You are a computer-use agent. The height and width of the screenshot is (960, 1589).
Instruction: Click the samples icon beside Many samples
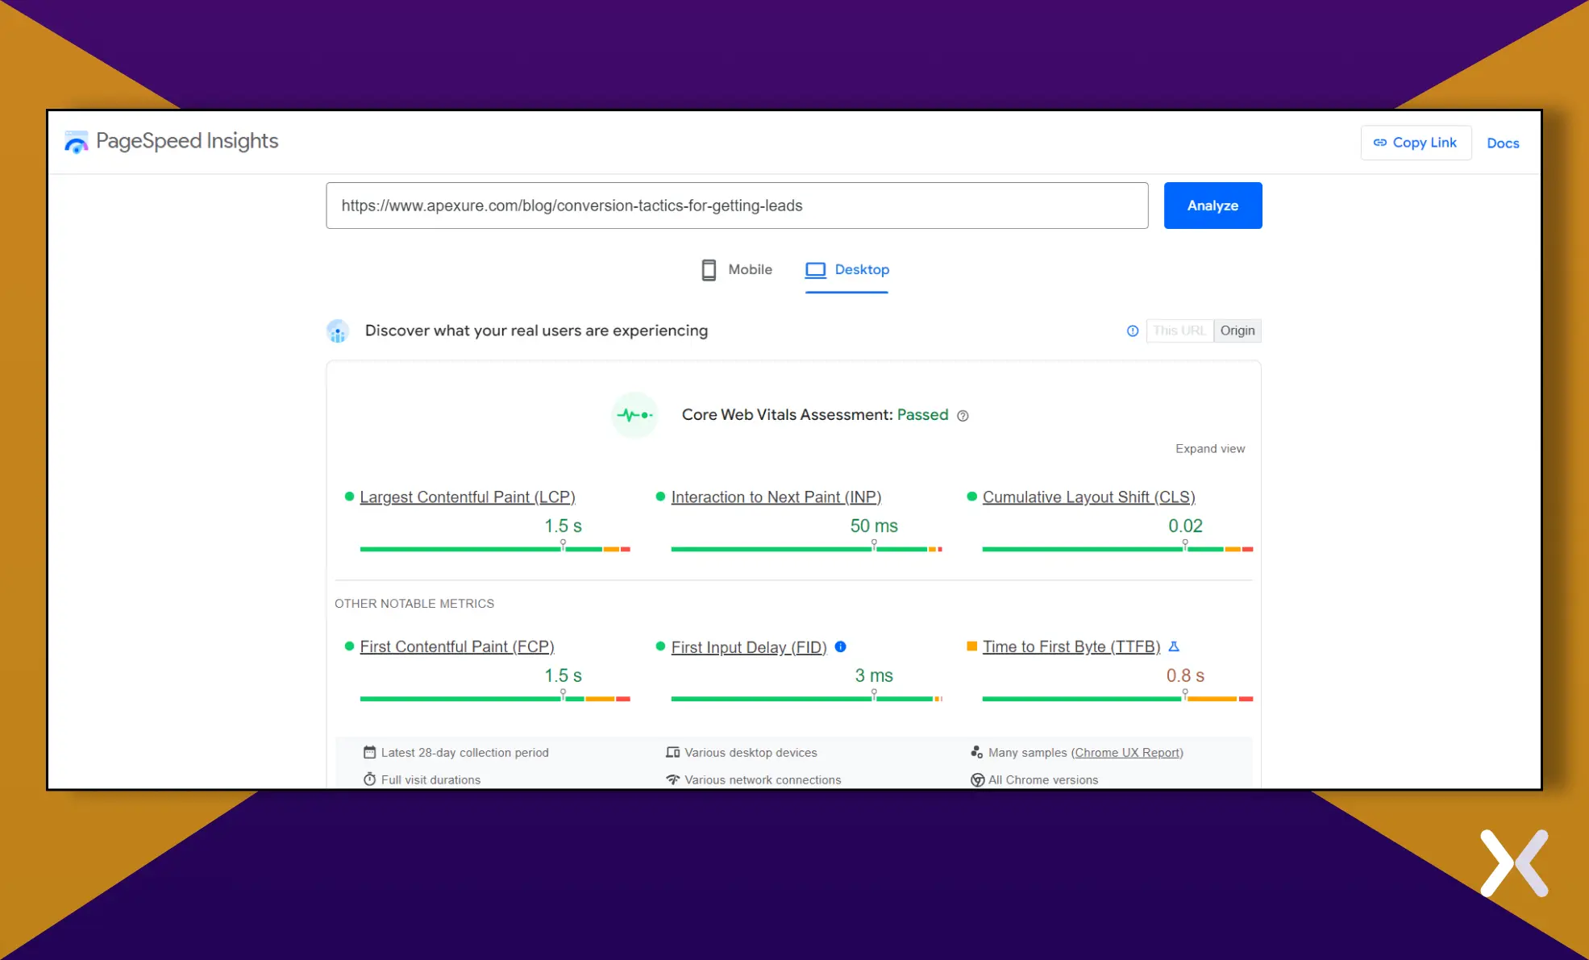coord(976,752)
